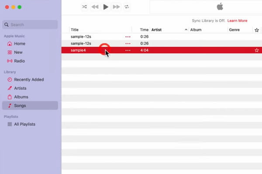Image resolution: width=262 pixels, height=174 pixels.
Task: Sort by the Title column header
Action: 75,30
